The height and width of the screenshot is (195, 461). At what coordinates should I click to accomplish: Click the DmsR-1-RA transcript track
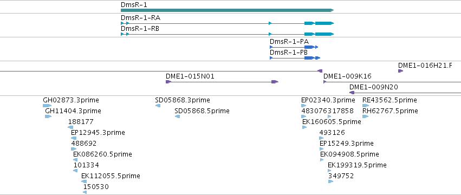coord(228,23)
